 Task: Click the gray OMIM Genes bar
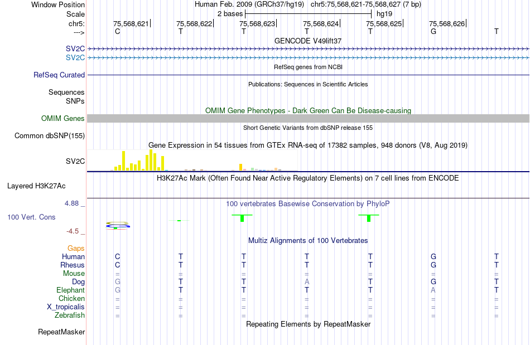[x=308, y=119]
